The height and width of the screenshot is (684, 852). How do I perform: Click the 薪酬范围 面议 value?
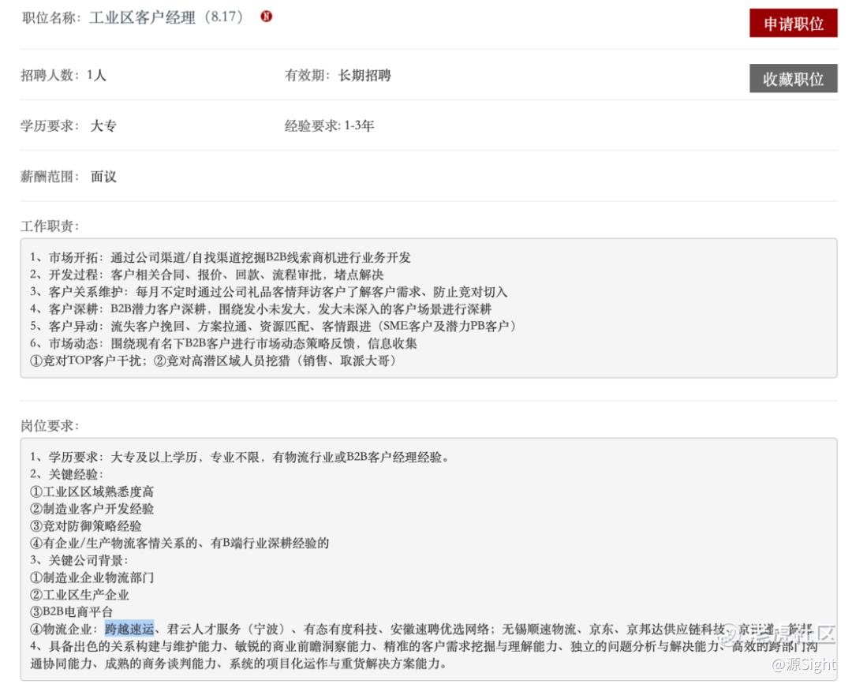(x=103, y=177)
